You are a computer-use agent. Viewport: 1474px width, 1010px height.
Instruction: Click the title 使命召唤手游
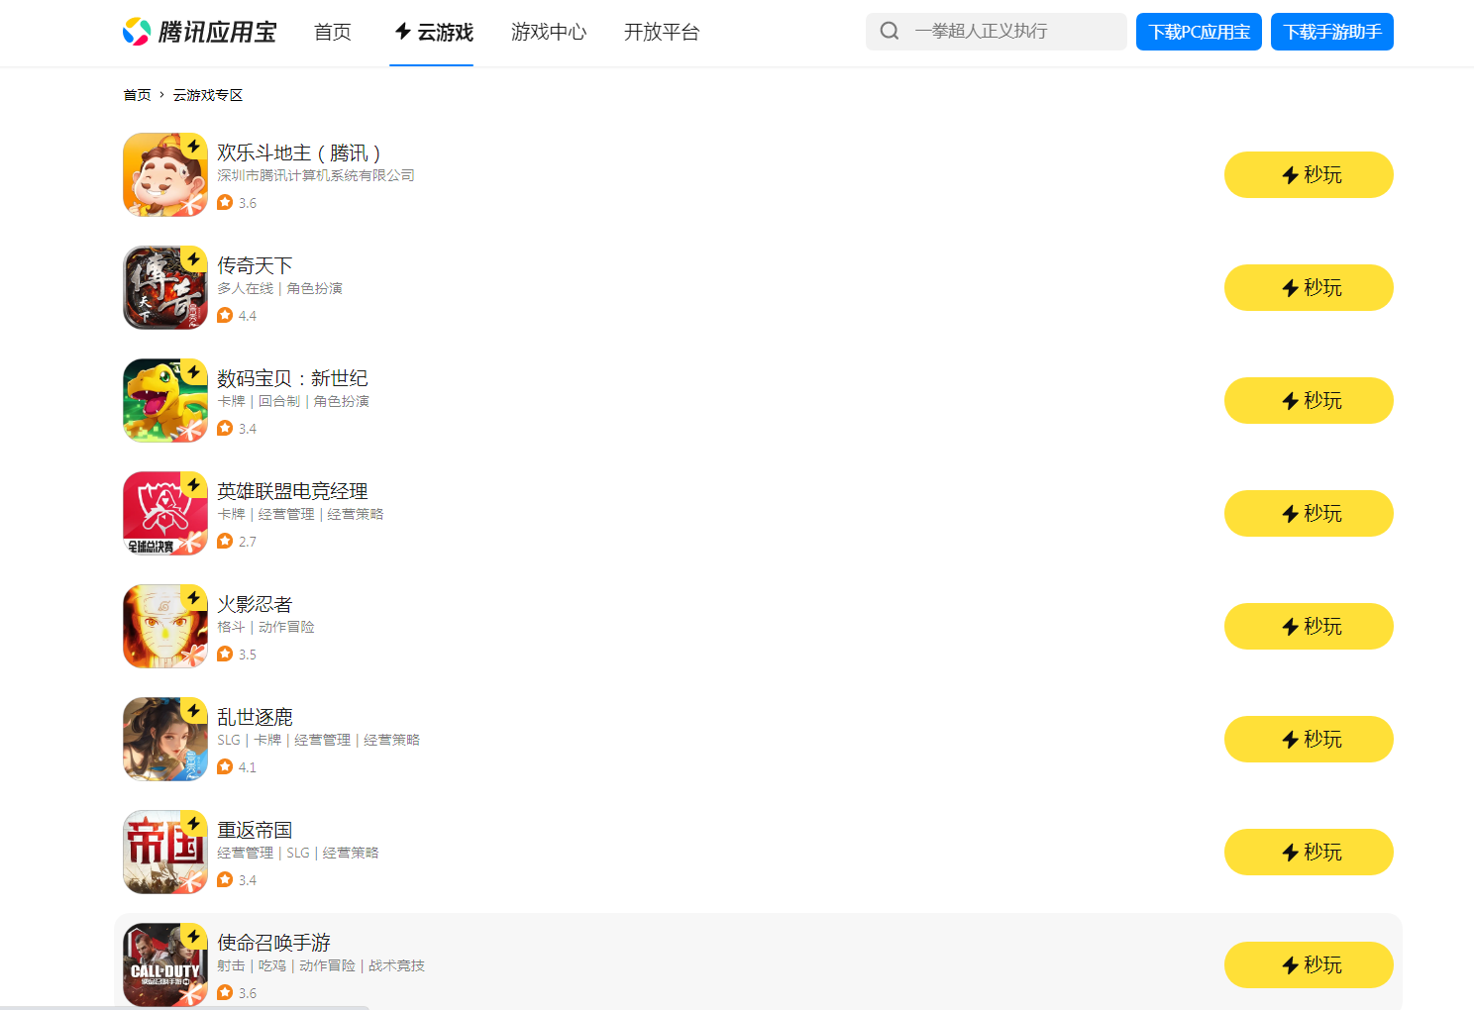[x=273, y=943]
